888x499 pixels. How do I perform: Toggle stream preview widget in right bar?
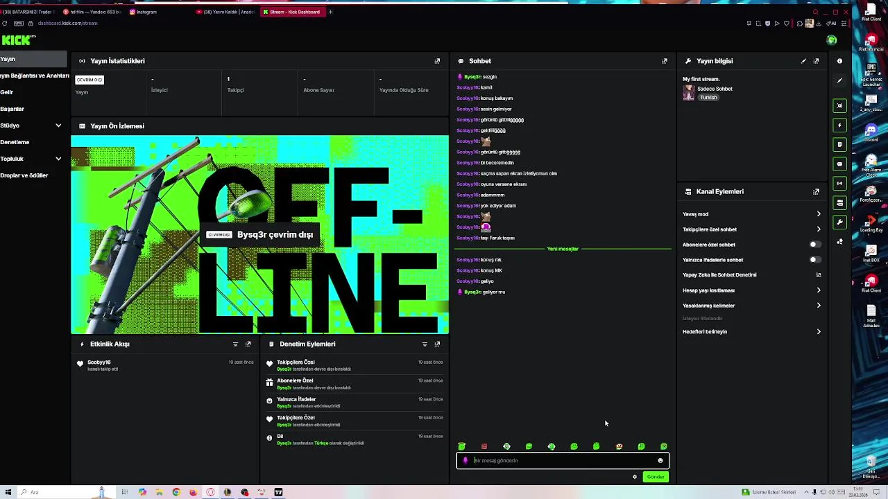tap(840, 105)
